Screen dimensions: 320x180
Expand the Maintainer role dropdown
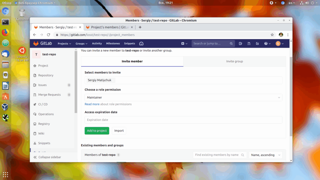pyautogui.click(x=183, y=97)
